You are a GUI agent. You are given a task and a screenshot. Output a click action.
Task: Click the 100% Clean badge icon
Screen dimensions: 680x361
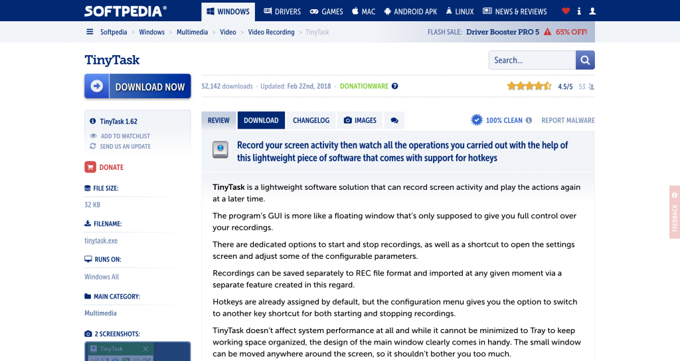point(477,120)
